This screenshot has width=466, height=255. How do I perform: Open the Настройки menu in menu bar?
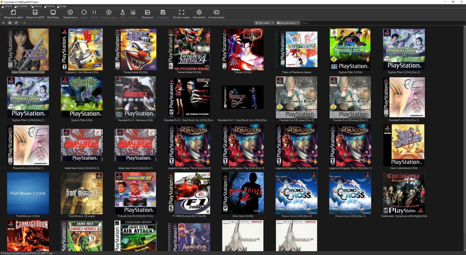pos(21,6)
